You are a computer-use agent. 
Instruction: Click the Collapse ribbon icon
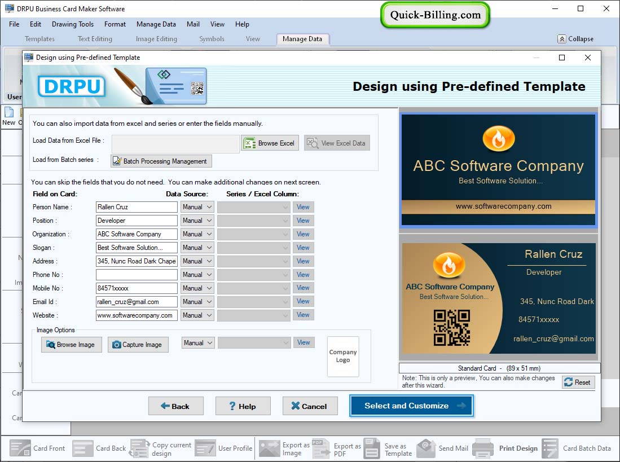(x=561, y=39)
